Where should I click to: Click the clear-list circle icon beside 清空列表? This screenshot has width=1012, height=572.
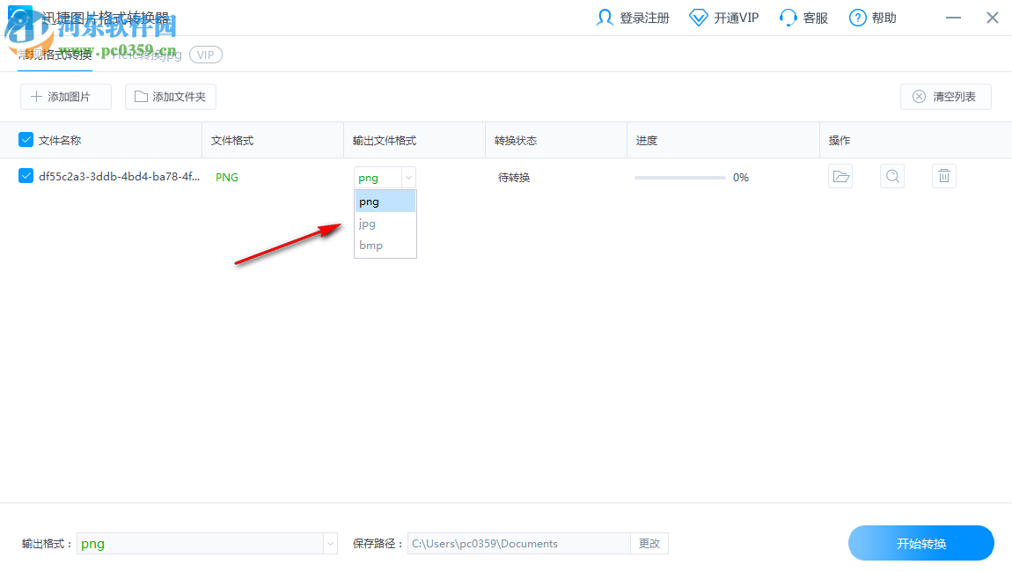[x=920, y=96]
